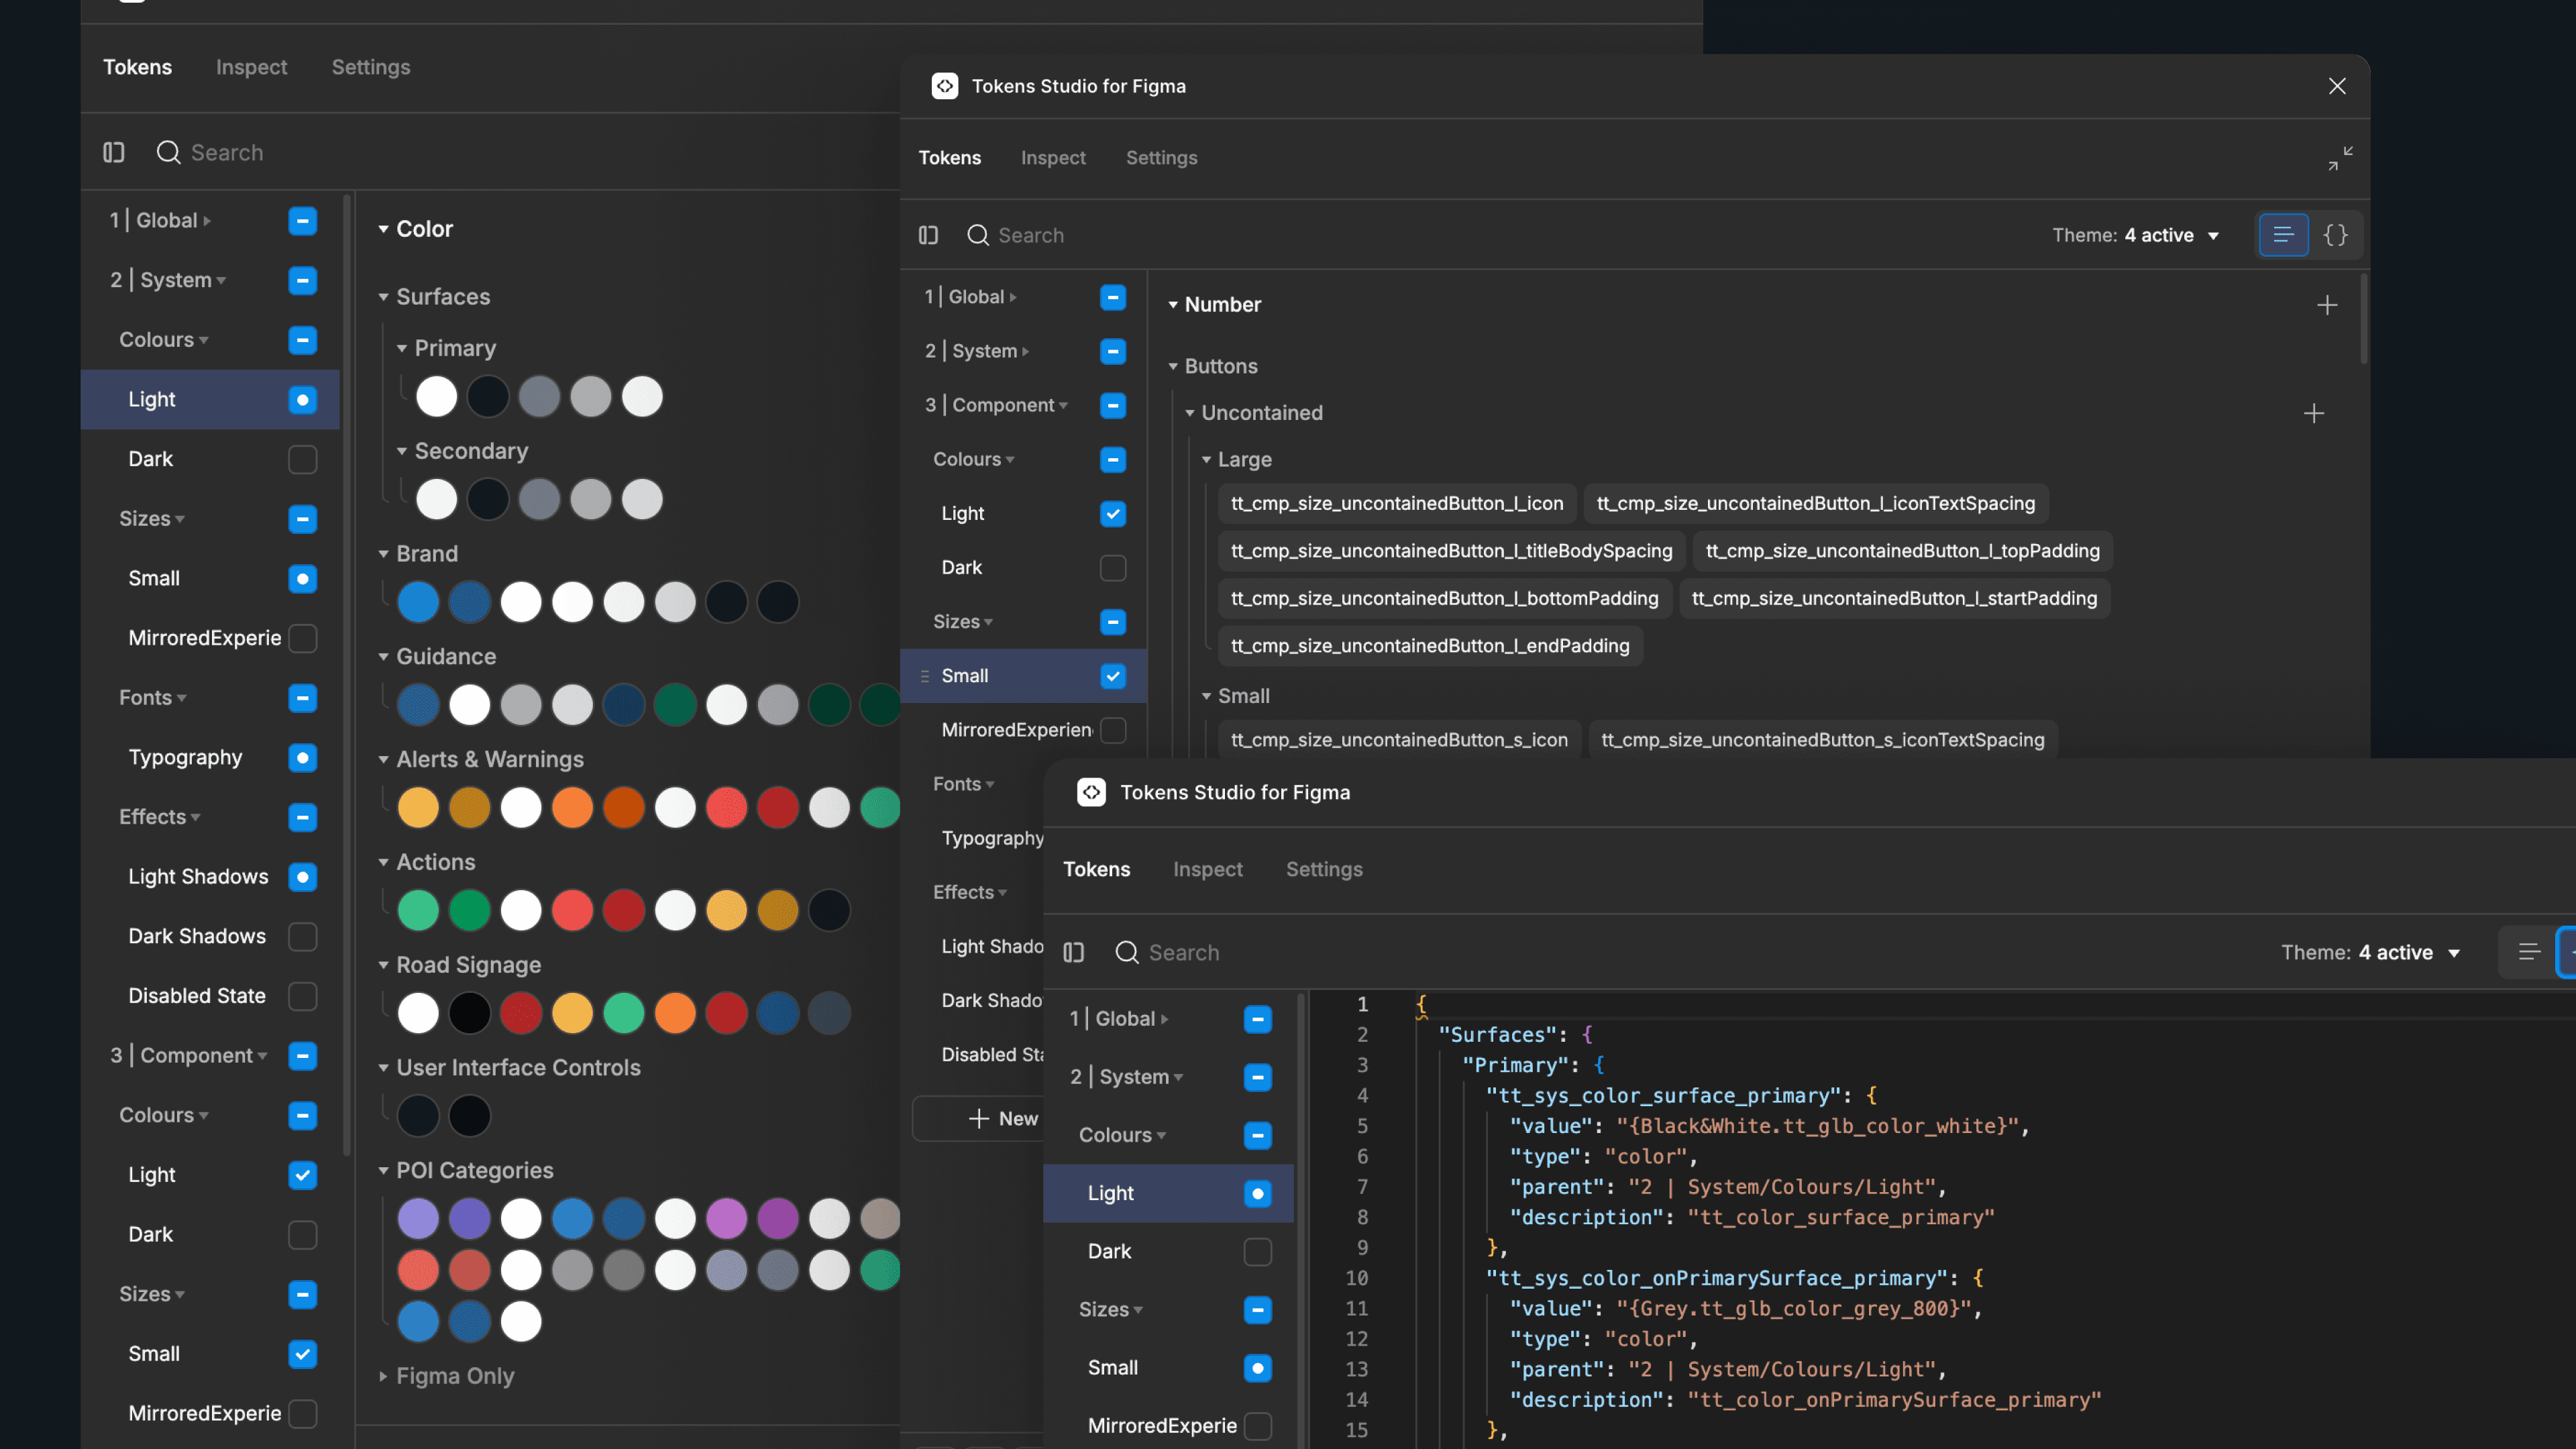Open tt_cmp_size_uncontainedButton_l_bottomPadding token
Image resolution: width=2576 pixels, height=1449 pixels.
[x=1444, y=598]
